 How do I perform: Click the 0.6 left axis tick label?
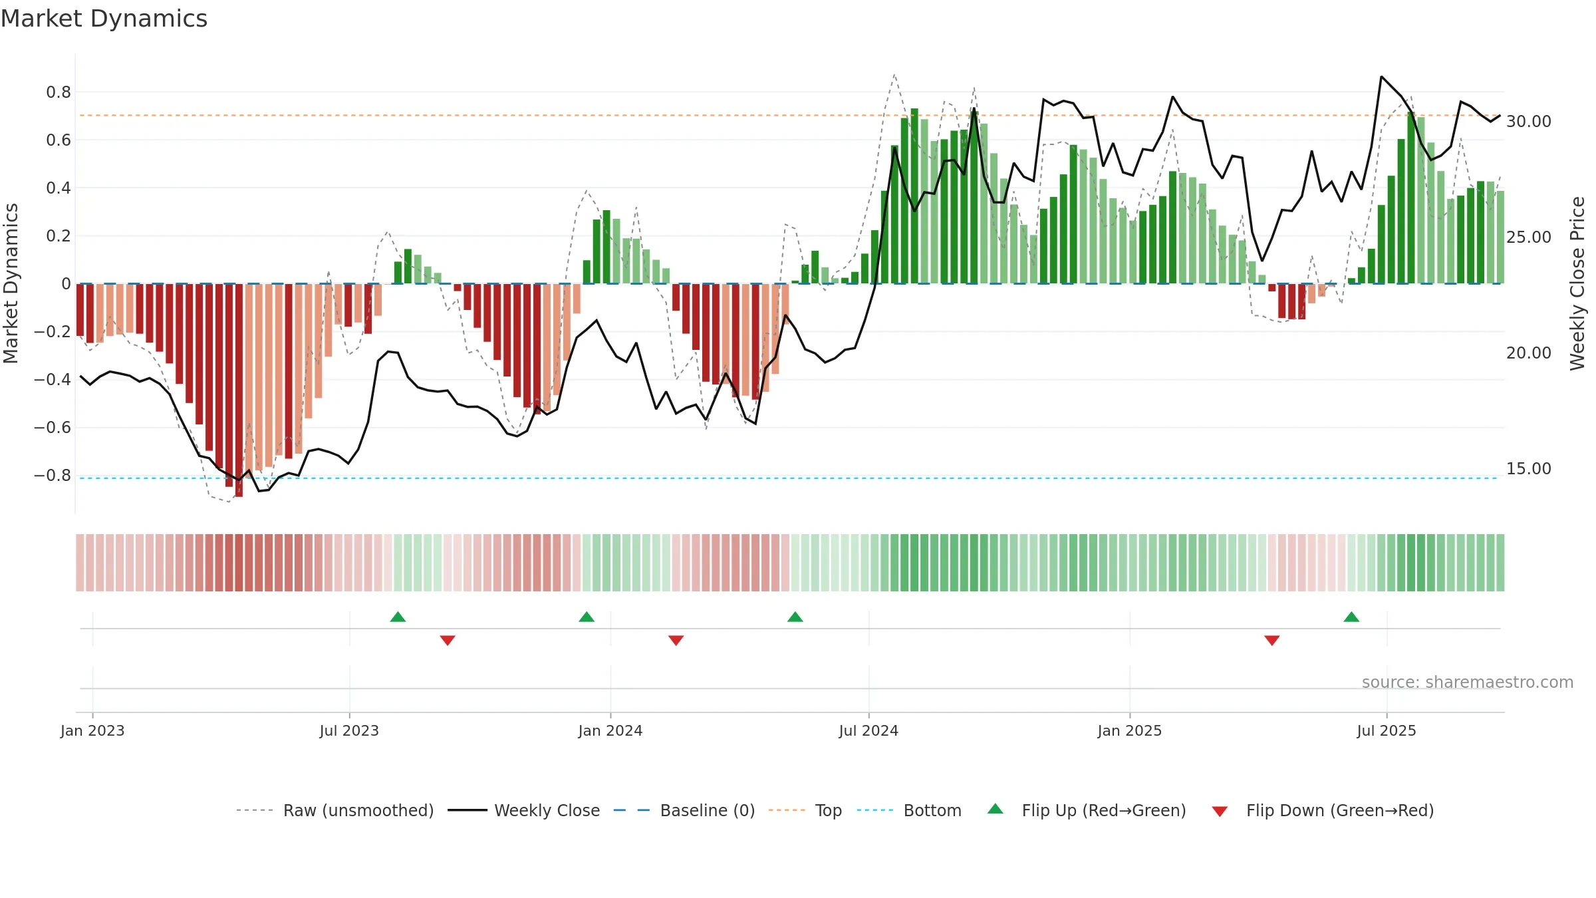click(59, 140)
